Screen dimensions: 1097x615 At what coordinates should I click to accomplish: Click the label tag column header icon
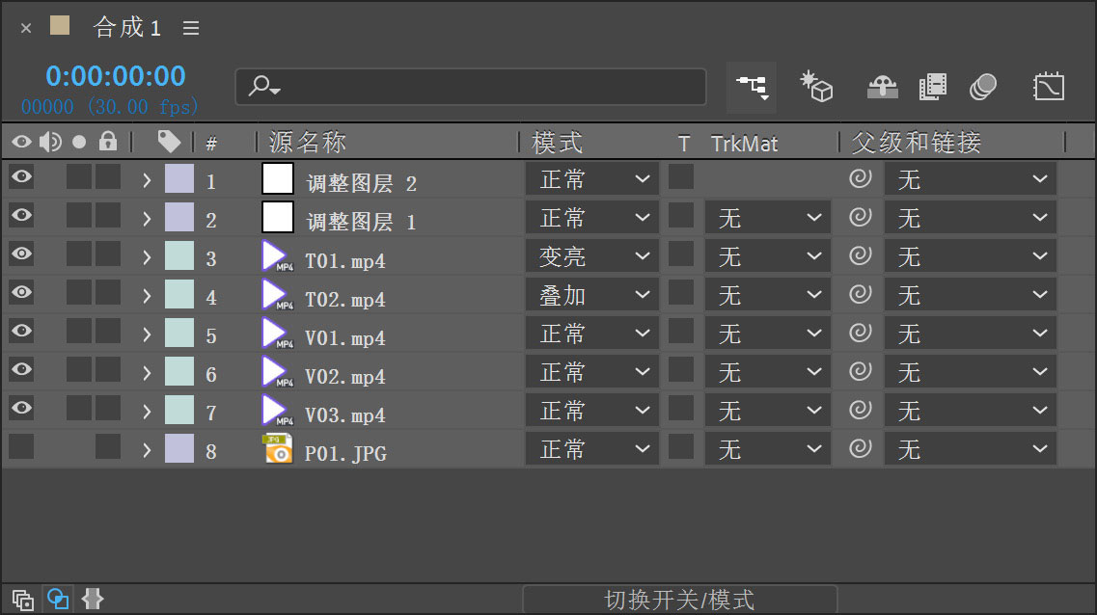pyautogui.click(x=169, y=142)
